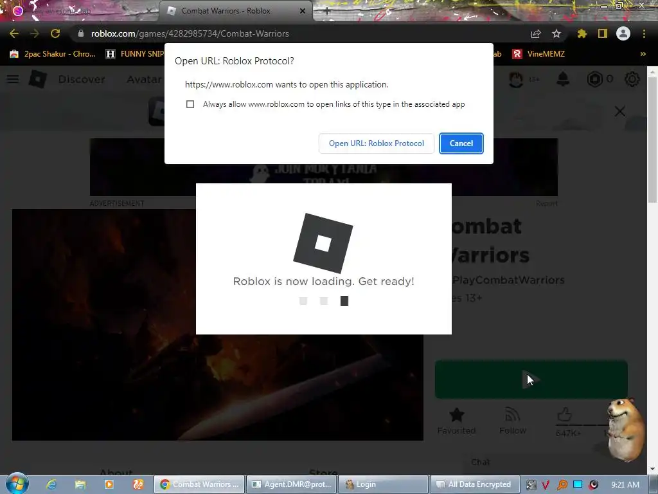Cancel the Roblox Protocol dialog
Screen dimensions: 658x494
[x=461, y=143]
